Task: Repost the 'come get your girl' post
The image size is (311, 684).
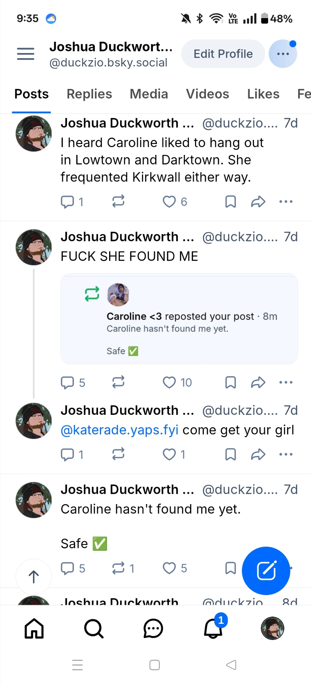Action: 118,454
